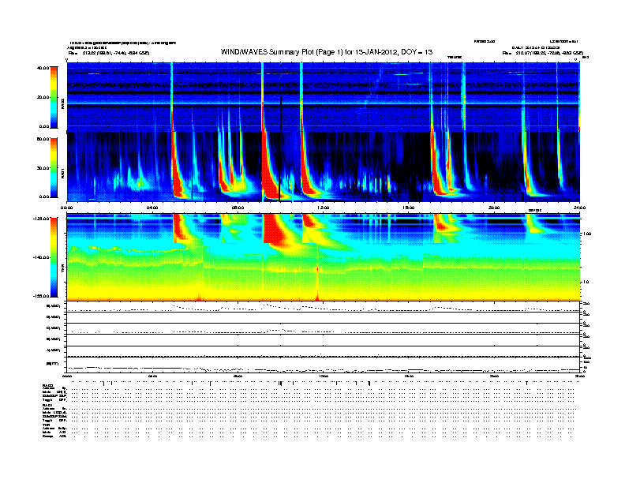The width and height of the screenshot is (625, 483).
Task: Click the TNR intensity color bar
Action: [x=54, y=257]
